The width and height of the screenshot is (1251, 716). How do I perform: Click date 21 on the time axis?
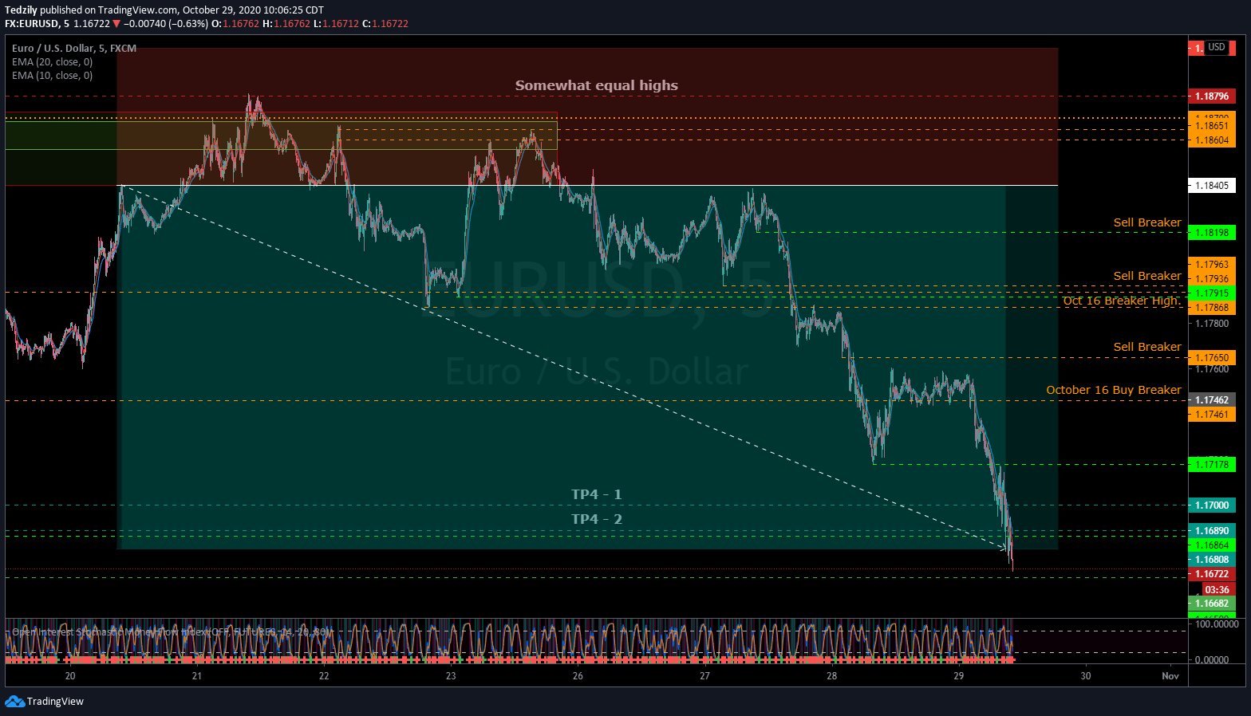[197, 676]
